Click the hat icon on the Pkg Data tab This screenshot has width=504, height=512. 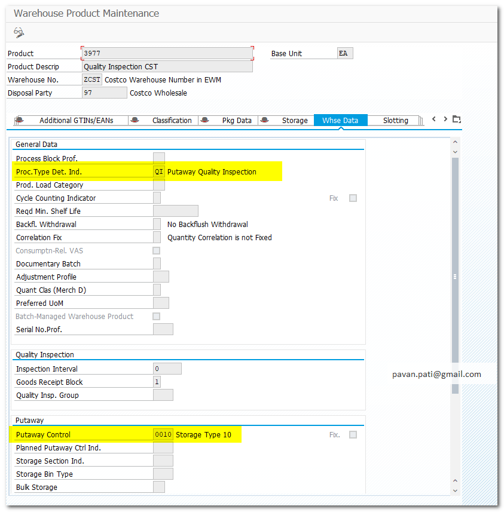pyautogui.click(x=205, y=120)
